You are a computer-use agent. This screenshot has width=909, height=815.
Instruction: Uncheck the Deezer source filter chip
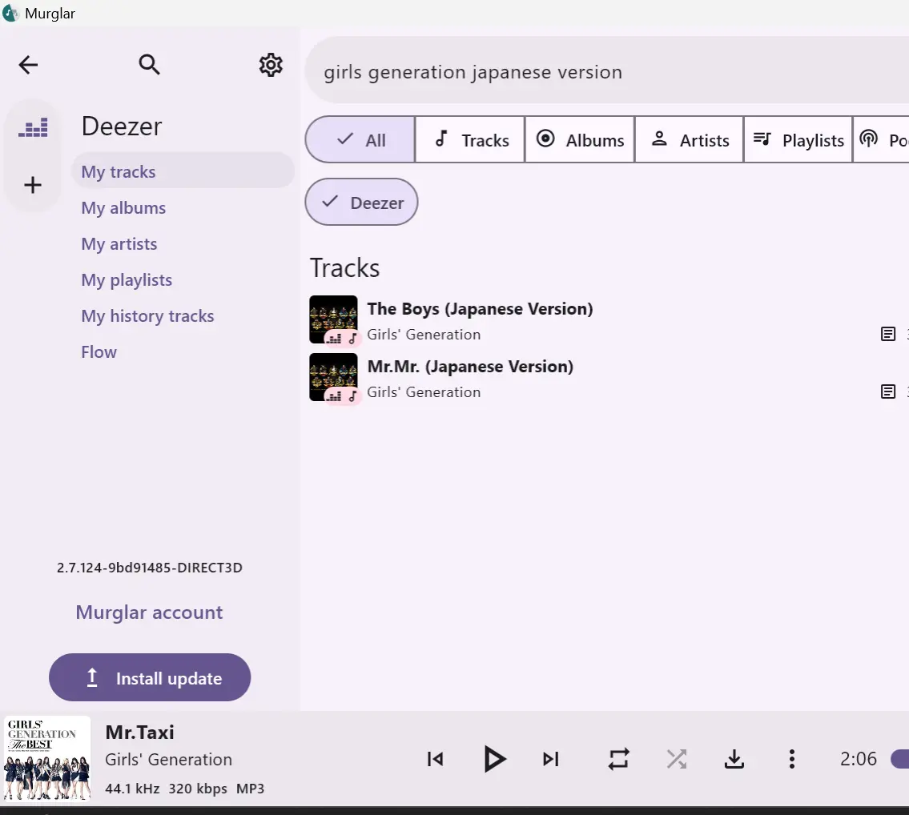361,202
